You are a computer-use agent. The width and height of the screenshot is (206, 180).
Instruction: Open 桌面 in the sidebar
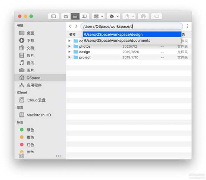point(40,33)
